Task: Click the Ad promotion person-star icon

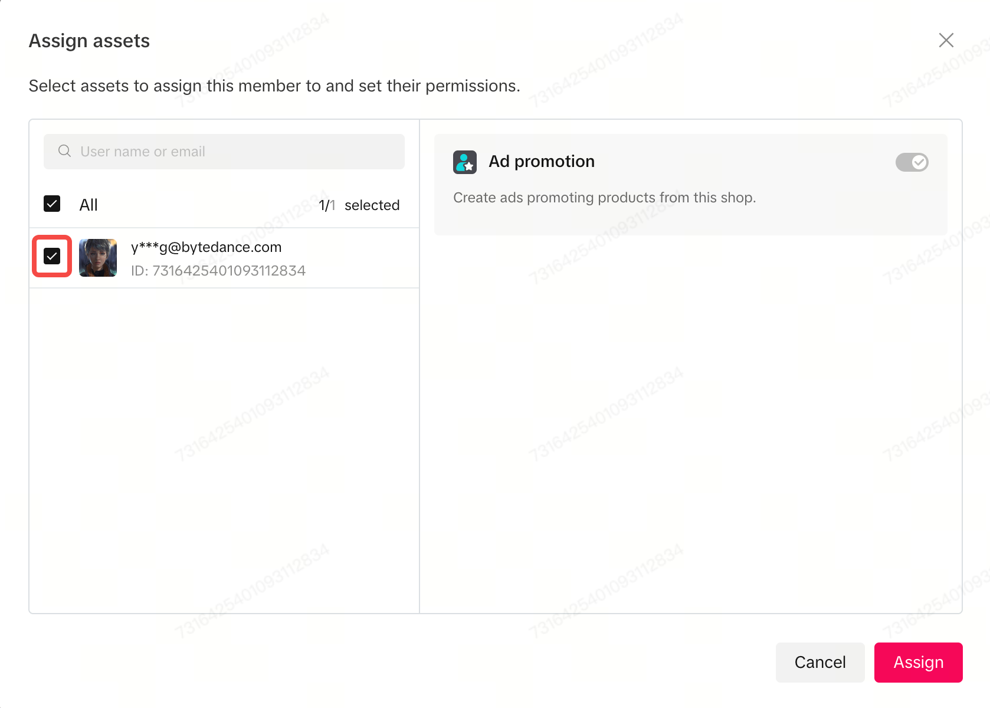Action: tap(465, 162)
